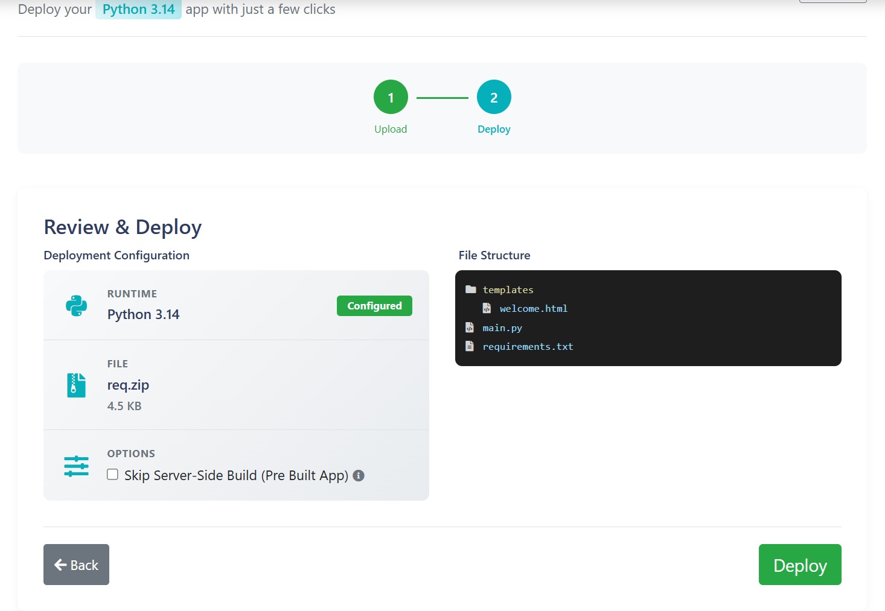
Task: Click the Python 3.14 highlighted tag
Action: coord(138,10)
